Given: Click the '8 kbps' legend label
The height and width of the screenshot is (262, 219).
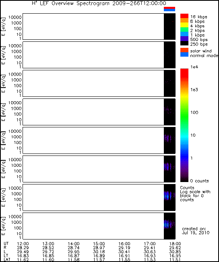Looking at the screenshot, I should click(198, 21).
